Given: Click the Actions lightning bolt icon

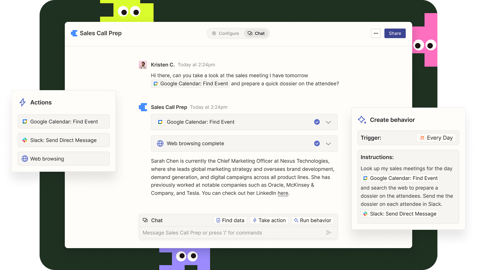Looking at the screenshot, I should tap(22, 102).
